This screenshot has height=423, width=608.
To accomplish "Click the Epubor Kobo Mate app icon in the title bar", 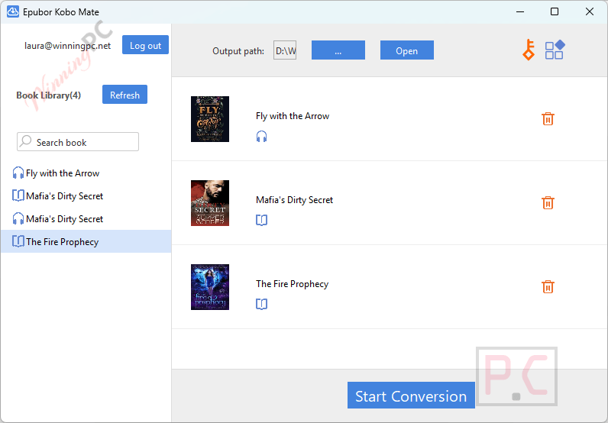I will tap(13, 11).
